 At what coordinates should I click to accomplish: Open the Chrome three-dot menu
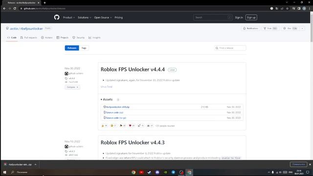pos(310,9)
